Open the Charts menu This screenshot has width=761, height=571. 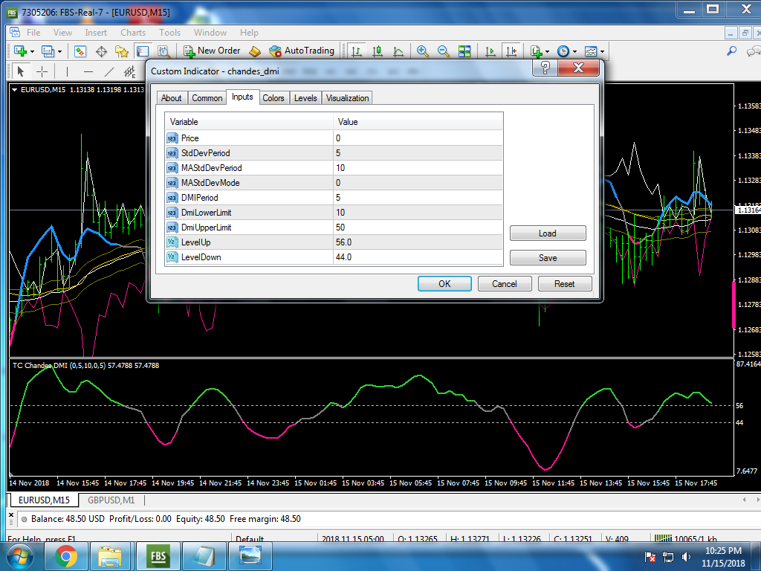coord(133,33)
